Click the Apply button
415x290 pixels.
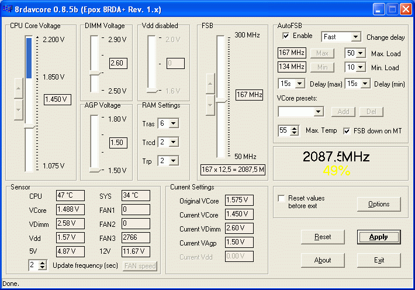[x=379, y=237]
